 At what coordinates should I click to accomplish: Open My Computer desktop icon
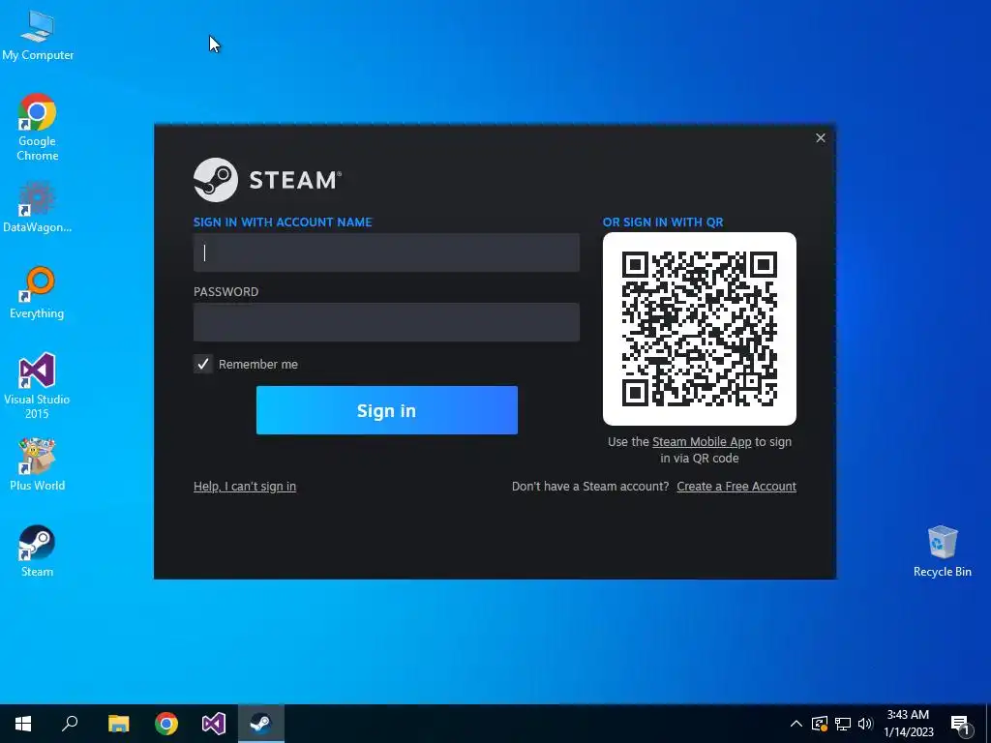(38, 37)
